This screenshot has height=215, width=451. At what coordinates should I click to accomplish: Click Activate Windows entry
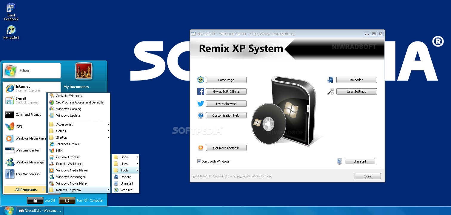(79, 96)
